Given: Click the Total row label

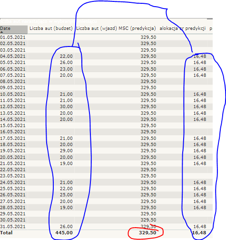Looking at the screenshot, I should pos(6,233).
